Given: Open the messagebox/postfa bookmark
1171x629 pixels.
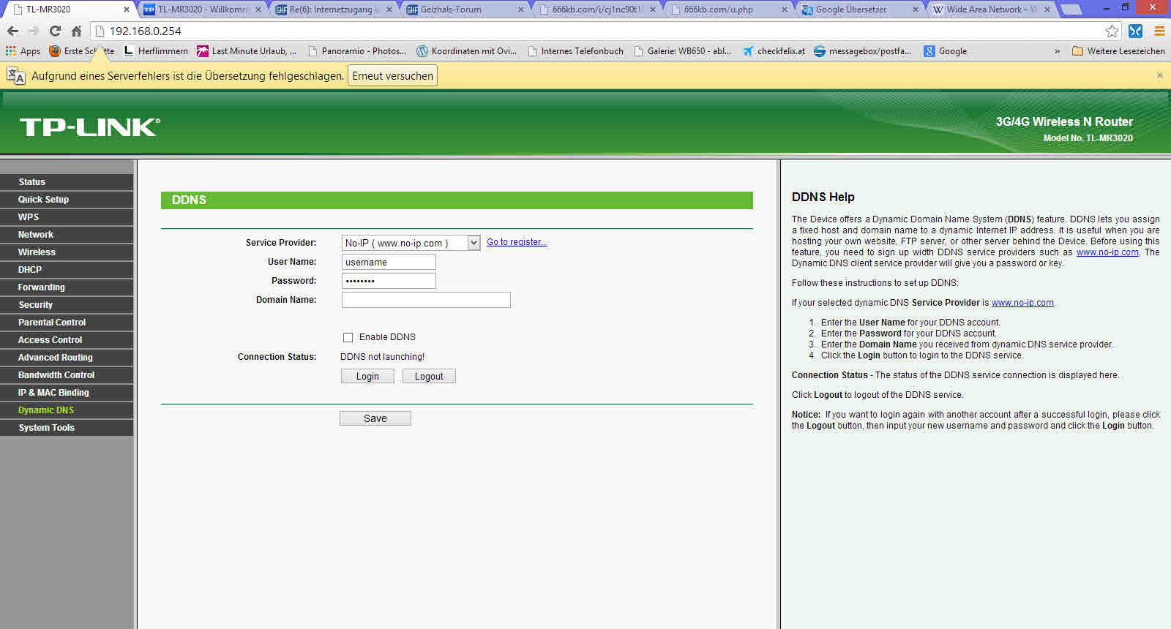Looking at the screenshot, I should pos(863,51).
